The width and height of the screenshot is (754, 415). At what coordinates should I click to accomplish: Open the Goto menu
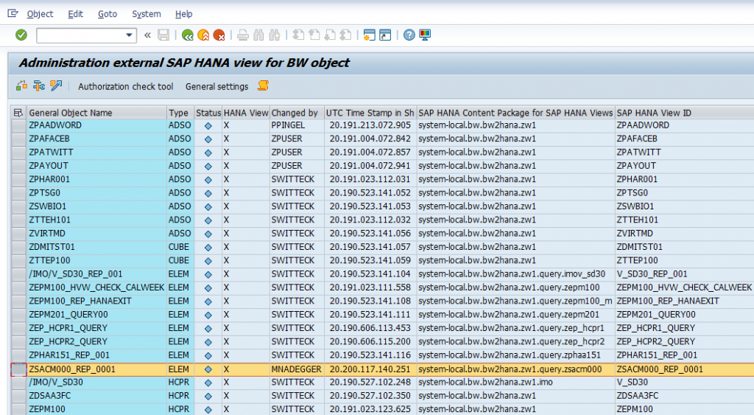pyautogui.click(x=108, y=14)
